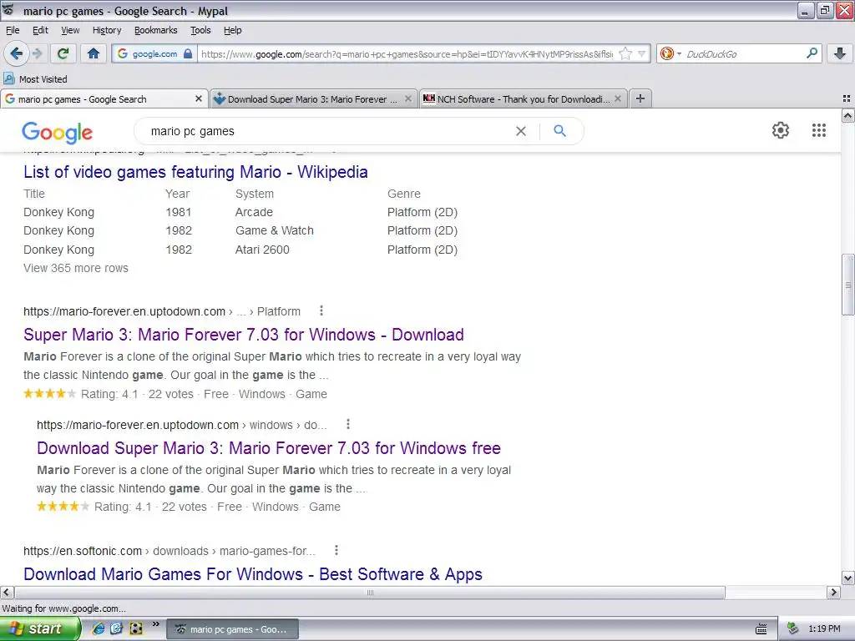Open options menu beside the softonic.com URL
855x641 pixels.
tap(336, 551)
